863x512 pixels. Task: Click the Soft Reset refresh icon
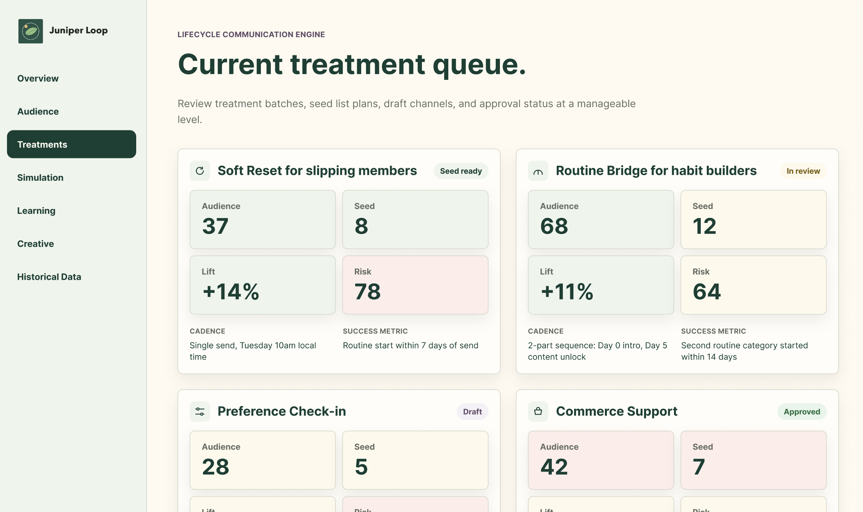coord(200,171)
